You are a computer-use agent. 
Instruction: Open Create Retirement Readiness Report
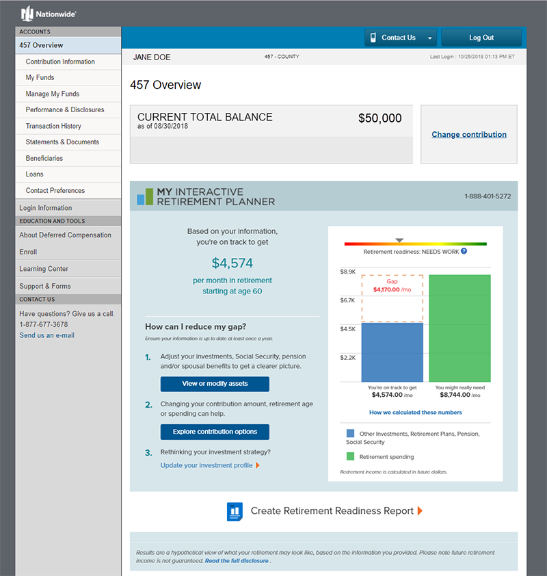pos(332,511)
